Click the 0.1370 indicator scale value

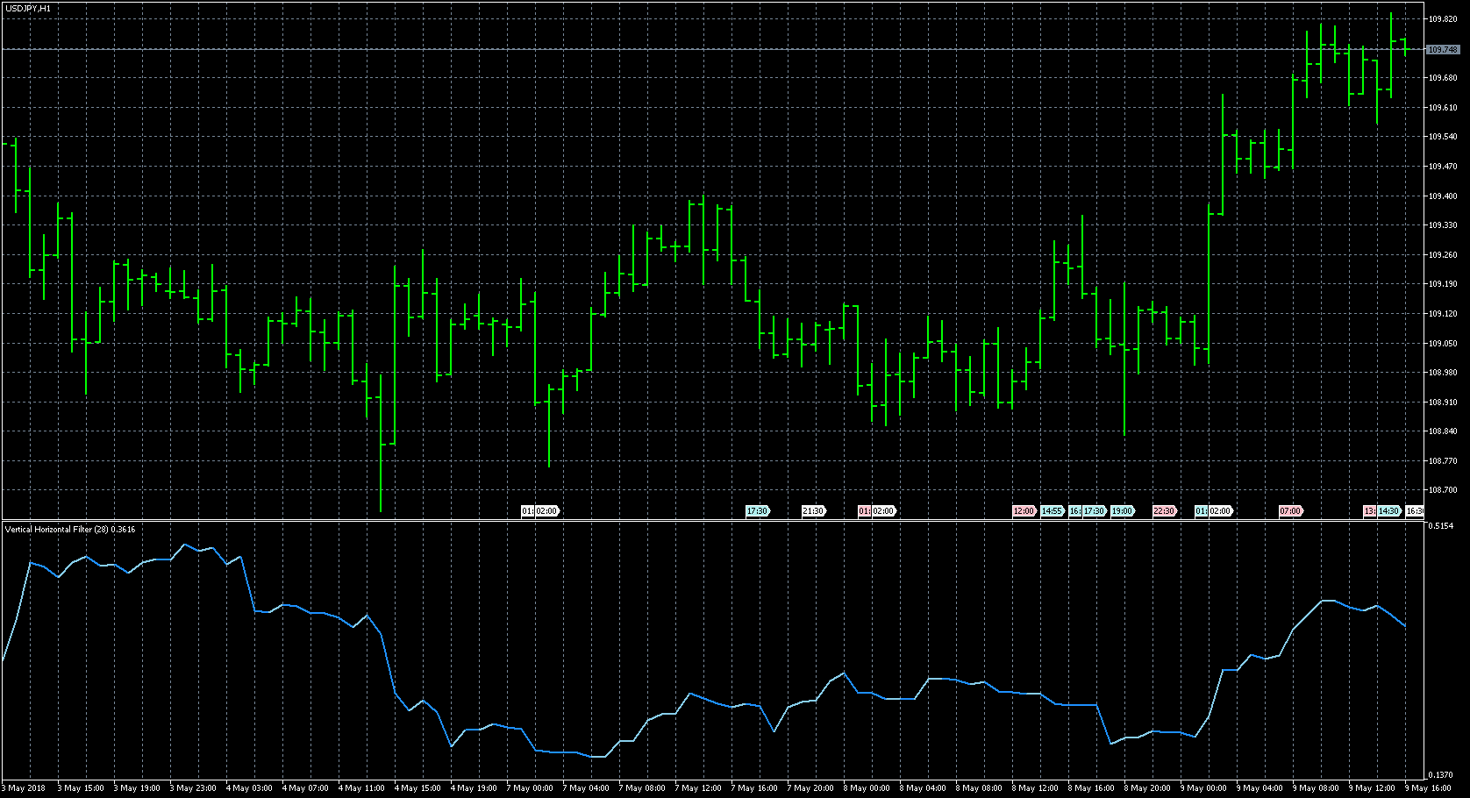(1443, 775)
